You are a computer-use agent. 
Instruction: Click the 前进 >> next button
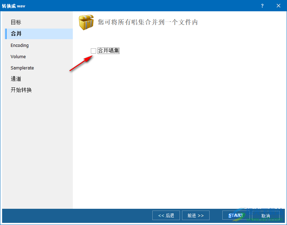pyautogui.click(x=196, y=215)
